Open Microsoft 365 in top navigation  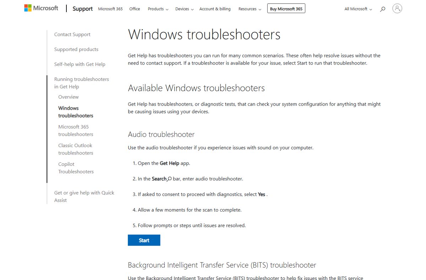[110, 9]
